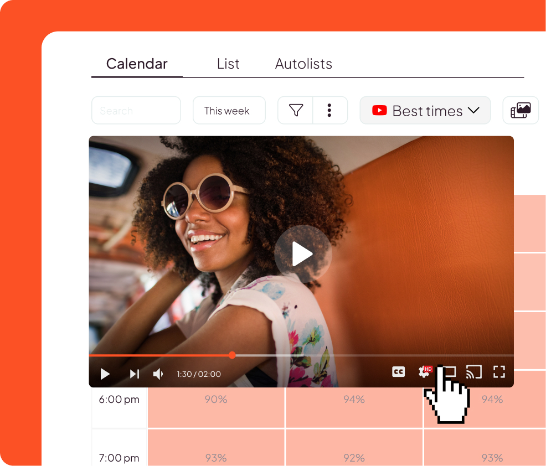The image size is (546, 466).
Task: Expand the Best times dropdown
Action: point(425,111)
